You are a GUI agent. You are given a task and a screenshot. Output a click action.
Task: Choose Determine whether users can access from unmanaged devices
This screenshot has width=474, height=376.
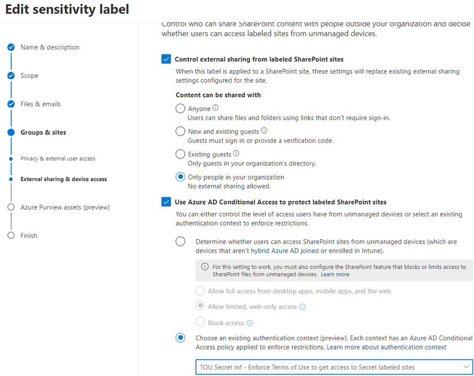(180, 241)
